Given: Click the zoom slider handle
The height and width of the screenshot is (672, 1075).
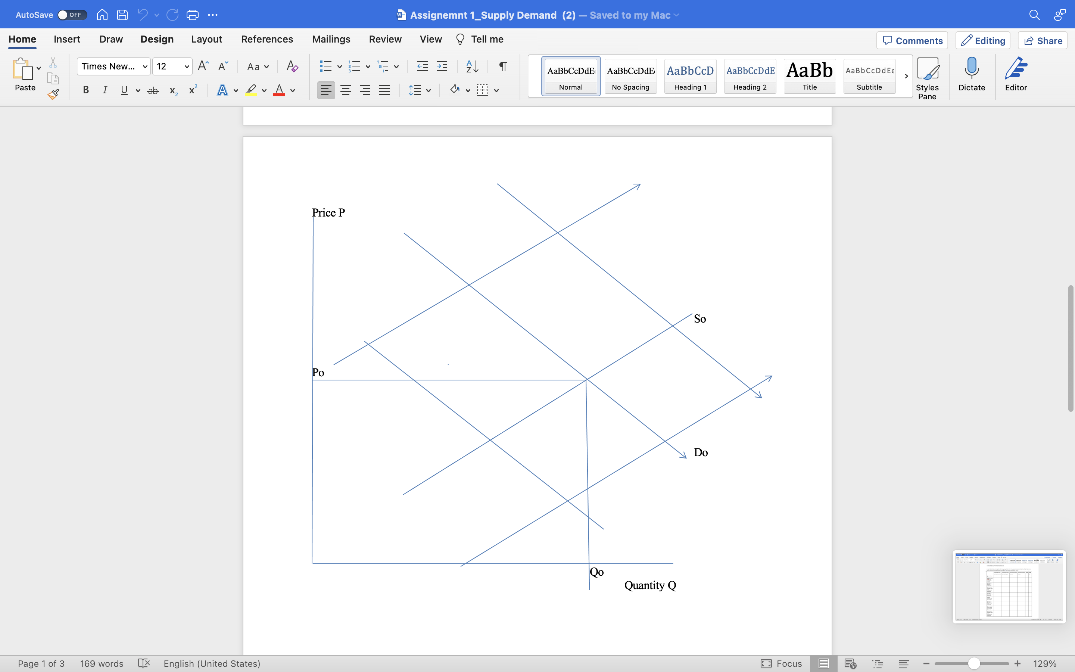Looking at the screenshot, I should click(x=974, y=663).
